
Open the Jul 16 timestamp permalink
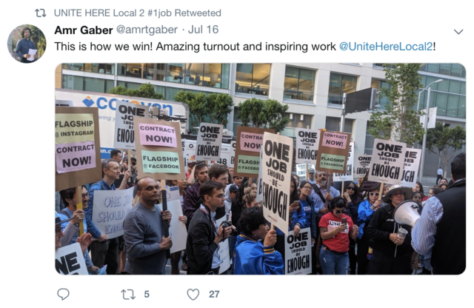tap(203, 30)
